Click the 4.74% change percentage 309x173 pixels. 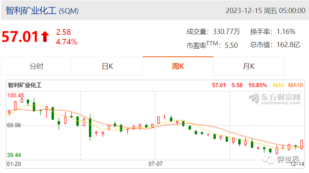(67, 42)
